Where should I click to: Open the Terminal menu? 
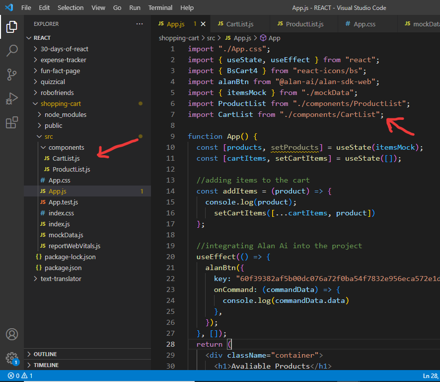click(x=160, y=7)
